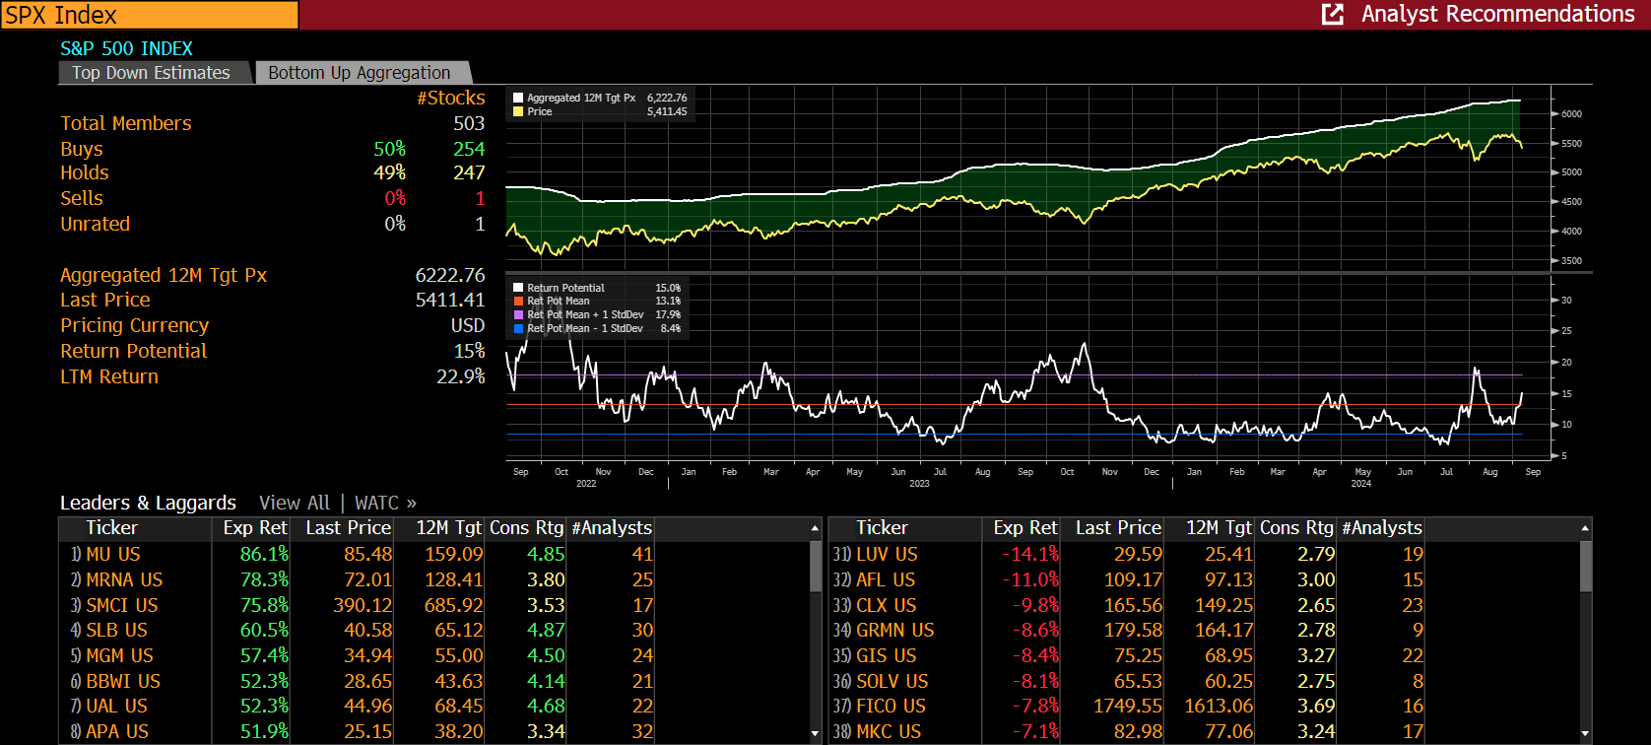Select the MKC US row

click(x=1205, y=732)
